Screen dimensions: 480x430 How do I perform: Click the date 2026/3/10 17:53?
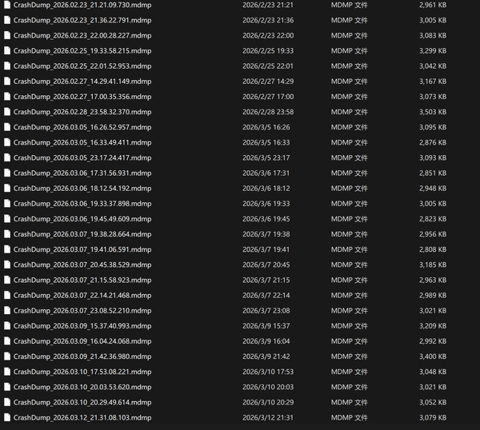pos(267,372)
